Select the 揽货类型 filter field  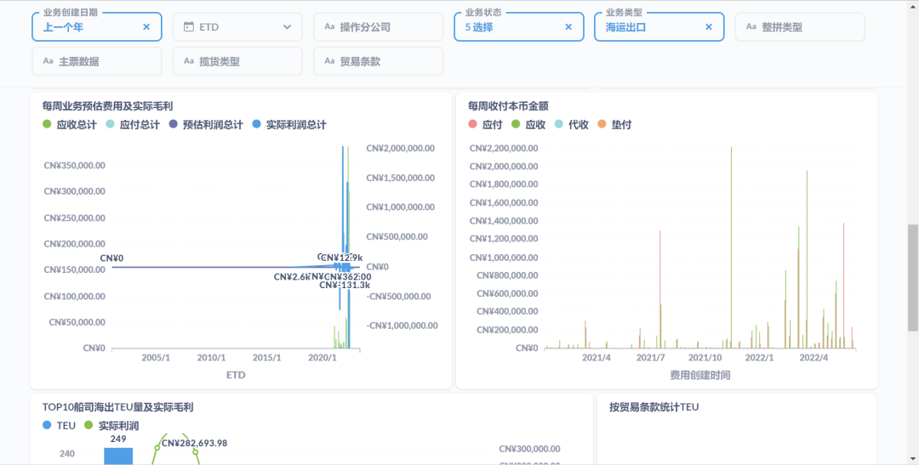pyautogui.click(x=237, y=61)
